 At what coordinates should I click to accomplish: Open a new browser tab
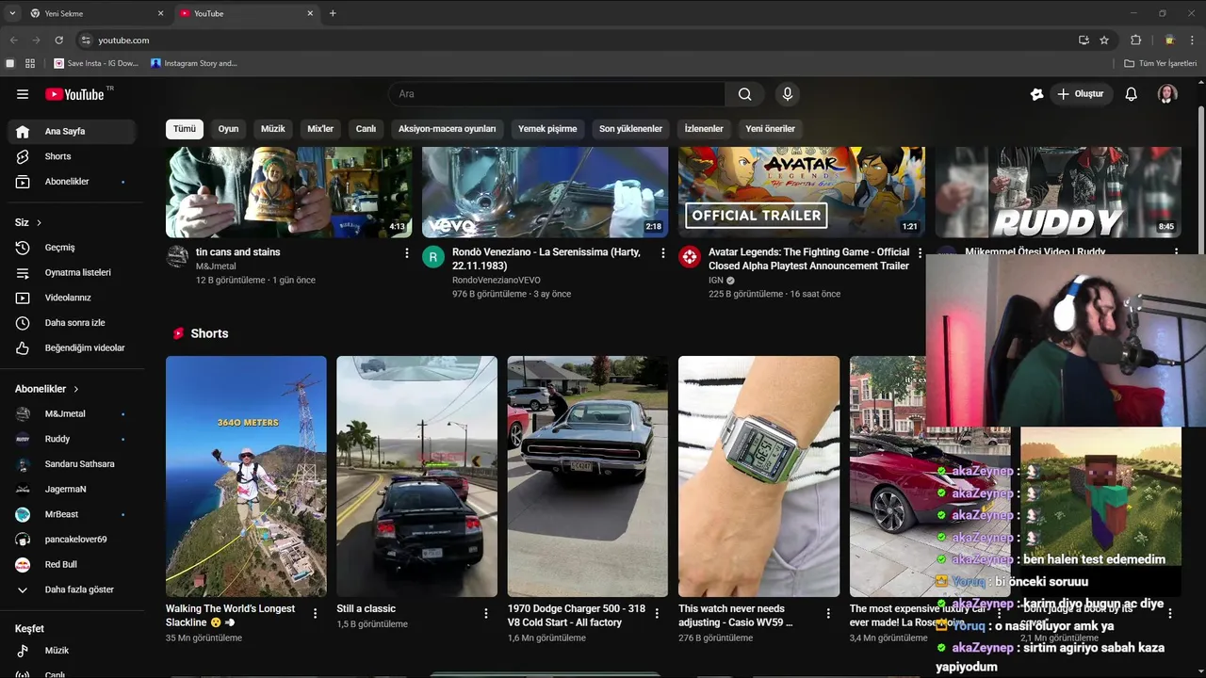pyautogui.click(x=333, y=13)
